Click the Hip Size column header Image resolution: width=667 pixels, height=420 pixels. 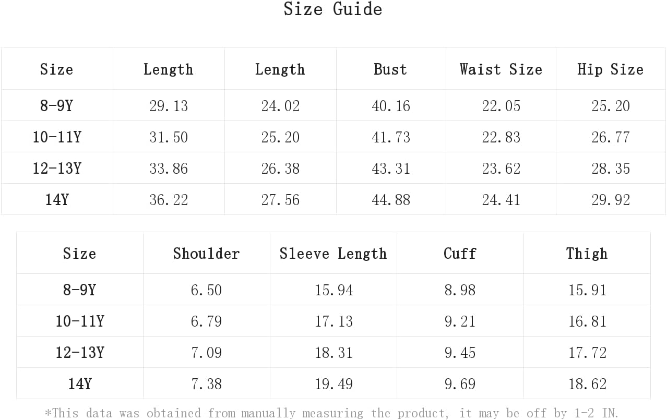(611, 69)
